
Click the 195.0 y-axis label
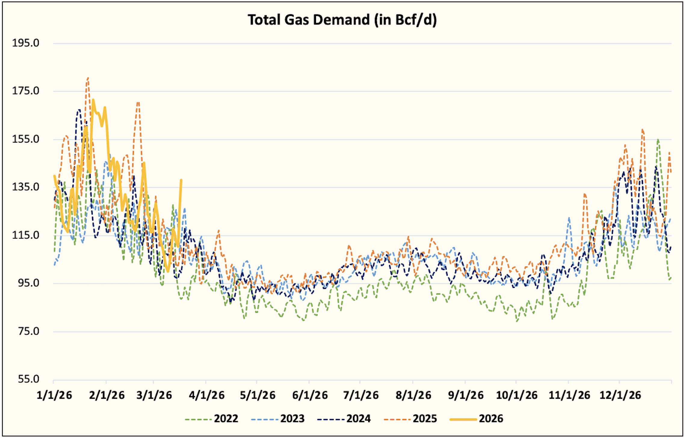26,43
